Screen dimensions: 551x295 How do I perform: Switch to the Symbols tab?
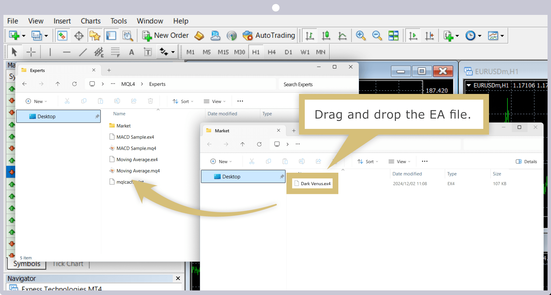(x=27, y=264)
